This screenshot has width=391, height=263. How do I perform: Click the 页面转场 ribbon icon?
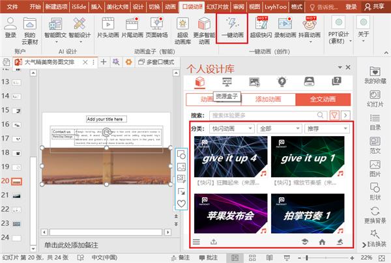point(156,27)
